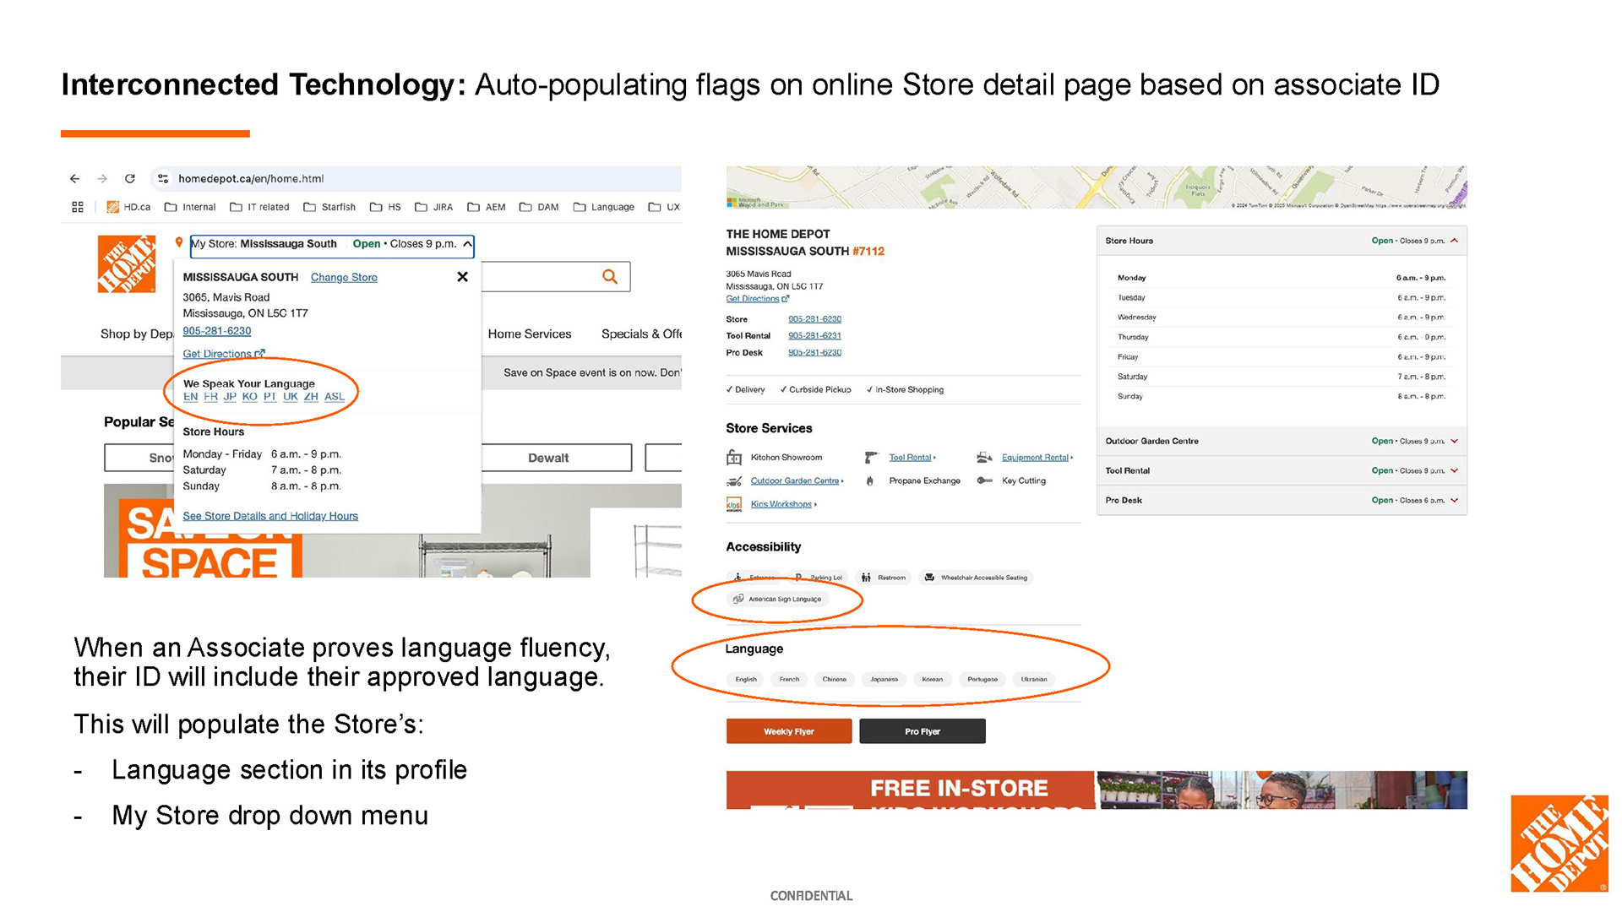The height and width of the screenshot is (912, 1622).
Task: Click the browser back arrow
Action: click(75, 179)
